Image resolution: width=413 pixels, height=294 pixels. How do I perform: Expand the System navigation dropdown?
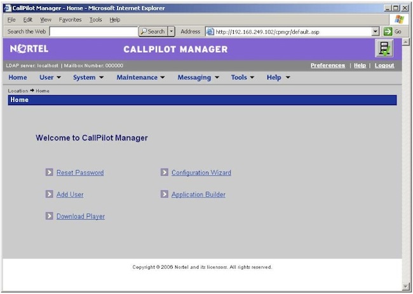click(88, 77)
